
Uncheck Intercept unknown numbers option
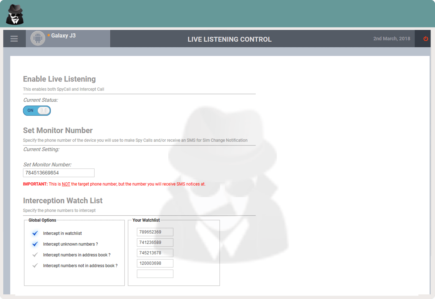(x=35, y=244)
